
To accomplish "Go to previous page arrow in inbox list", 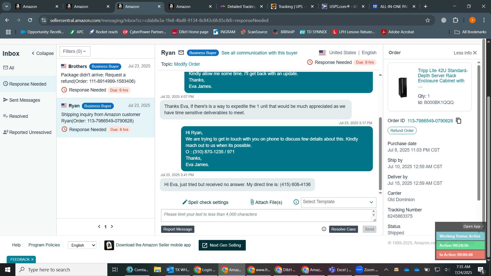I will [x=99, y=227].
